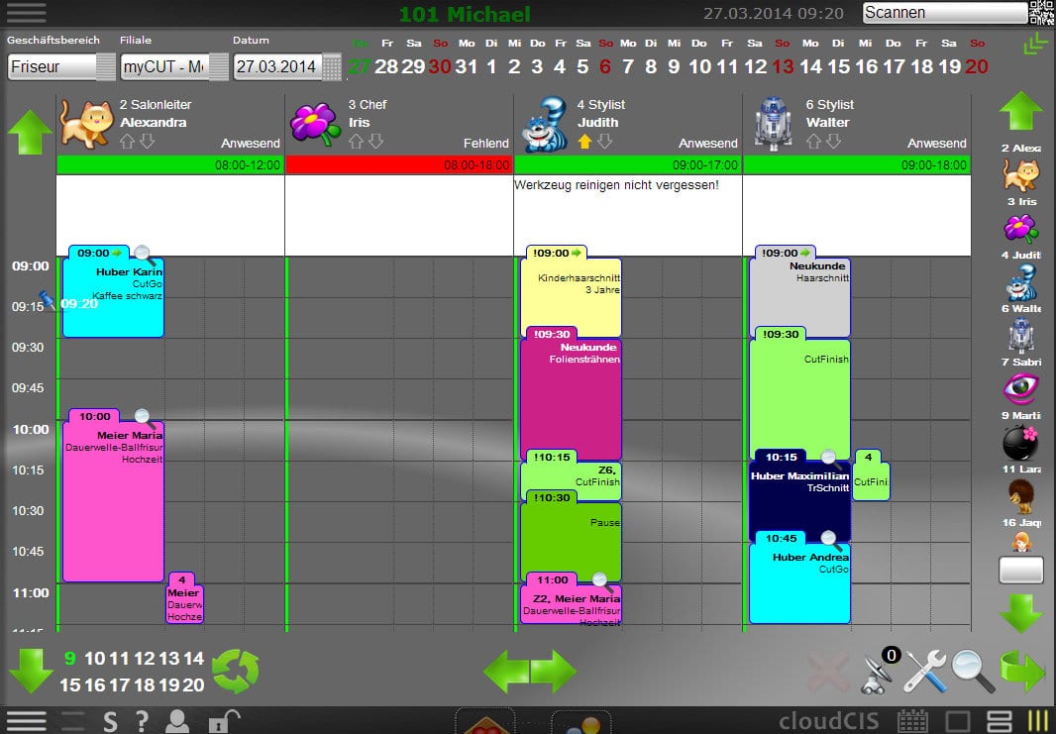Open Neukunde Foliensträhnen 09:30 appointment
1056x734 pixels.
pyautogui.click(x=572, y=398)
